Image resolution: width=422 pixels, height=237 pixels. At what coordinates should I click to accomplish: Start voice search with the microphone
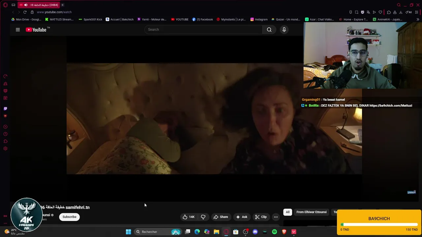pos(284,30)
